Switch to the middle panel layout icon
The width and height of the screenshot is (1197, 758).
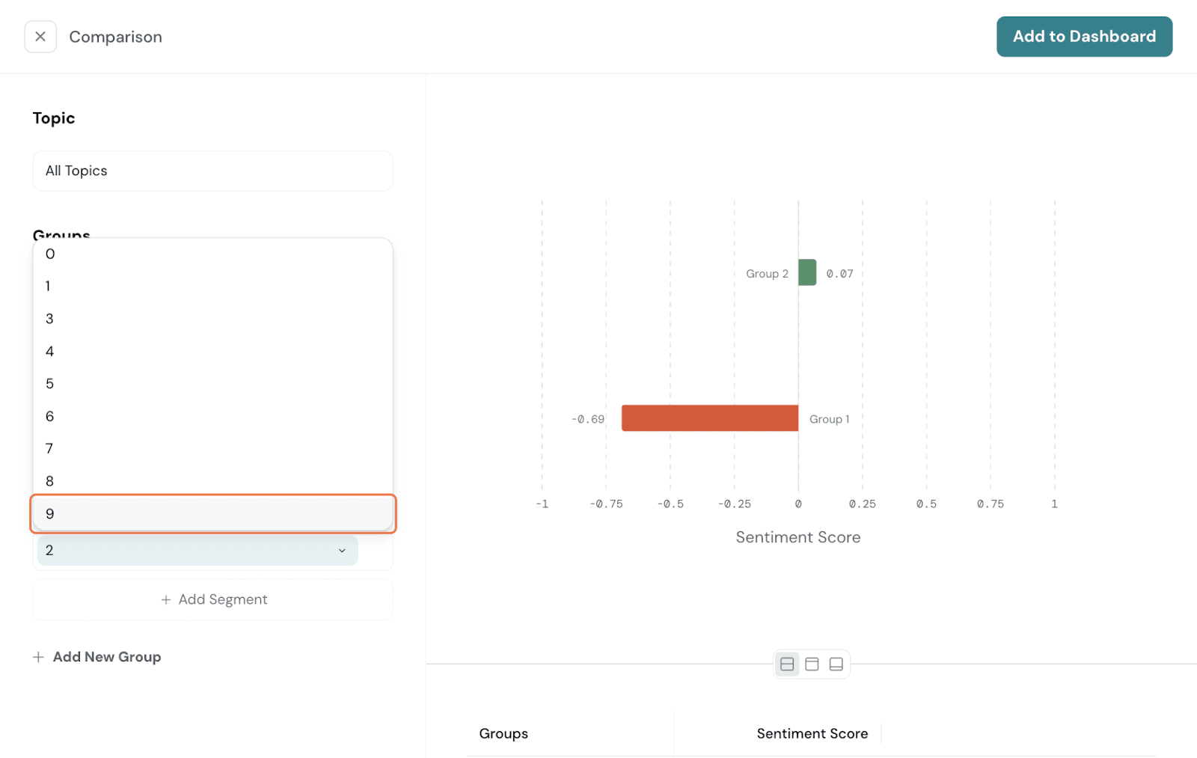point(812,664)
